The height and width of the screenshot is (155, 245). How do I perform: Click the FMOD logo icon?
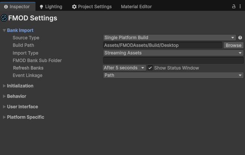pyautogui.click(x=4, y=18)
